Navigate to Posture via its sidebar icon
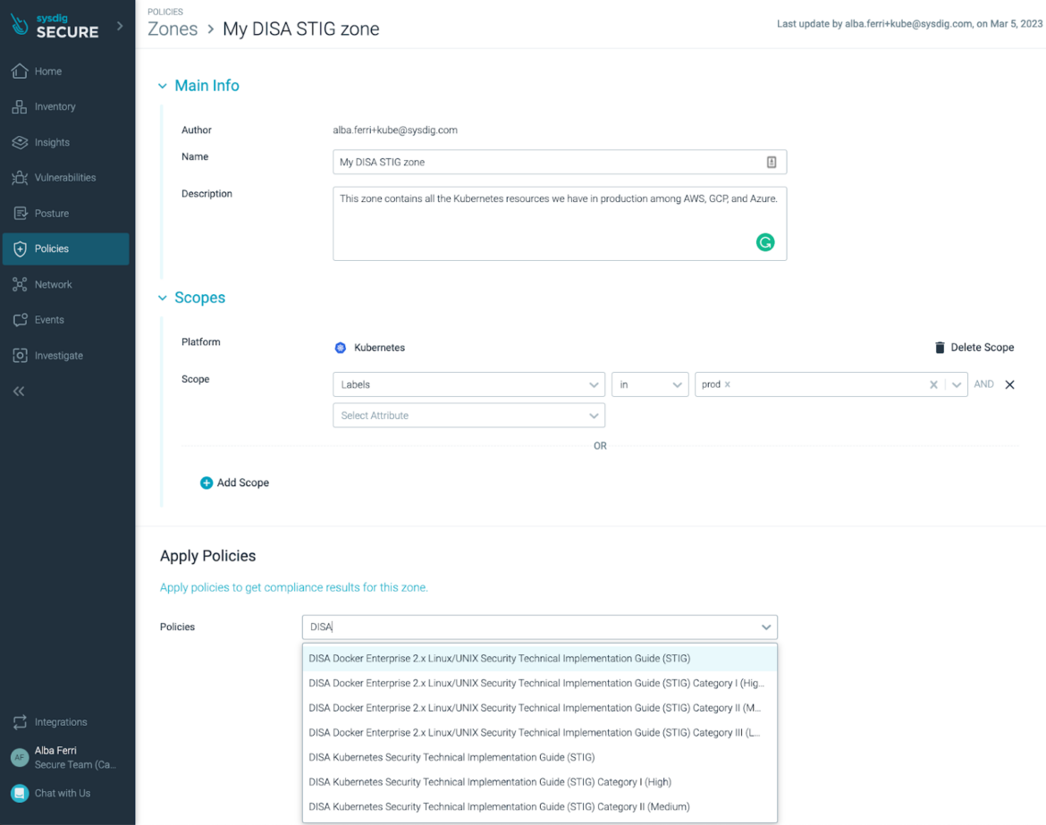 tap(20, 213)
